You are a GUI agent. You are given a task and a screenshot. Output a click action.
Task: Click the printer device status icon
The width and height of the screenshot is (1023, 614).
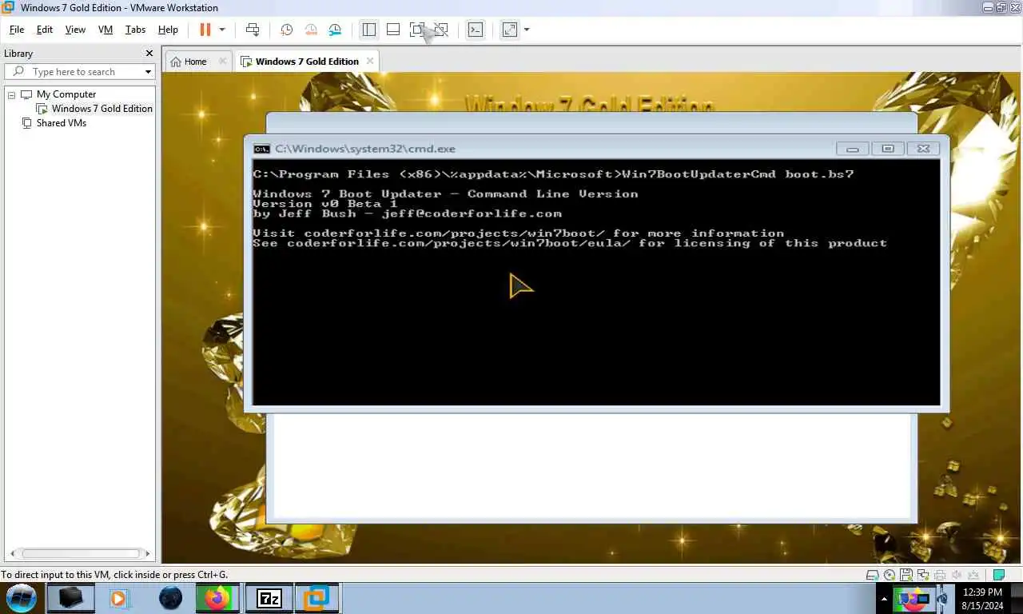(x=940, y=575)
